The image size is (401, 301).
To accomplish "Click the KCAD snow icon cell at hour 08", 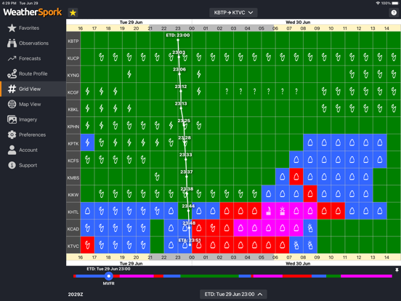I will (310, 228).
